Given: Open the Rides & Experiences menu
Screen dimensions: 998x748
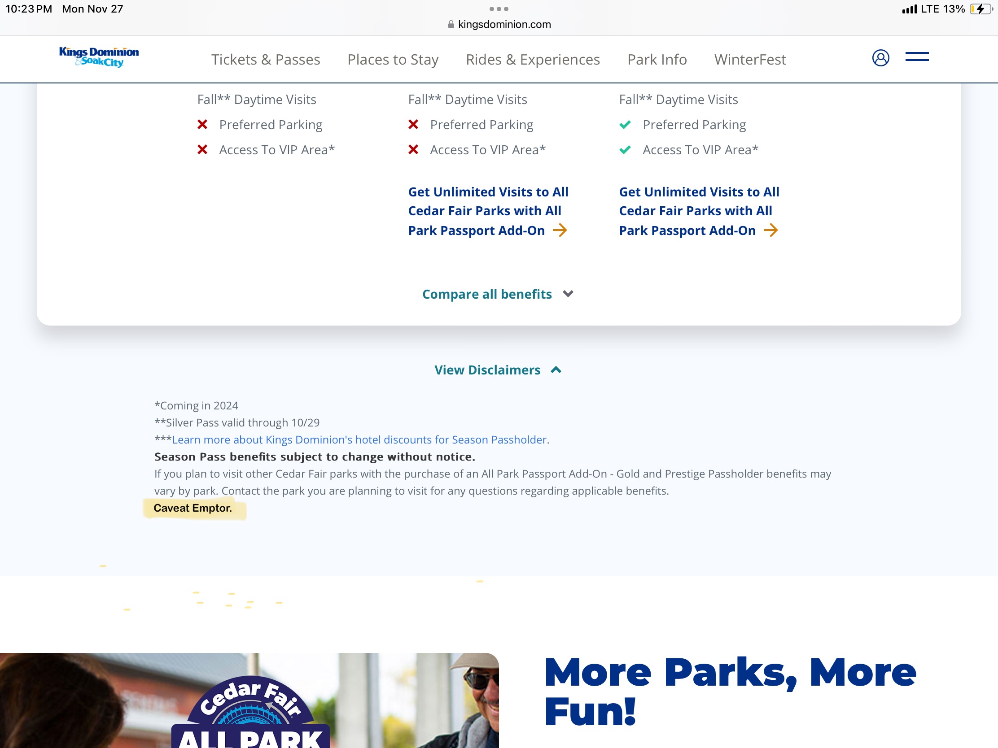Looking at the screenshot, I should [x=533, y=60].
